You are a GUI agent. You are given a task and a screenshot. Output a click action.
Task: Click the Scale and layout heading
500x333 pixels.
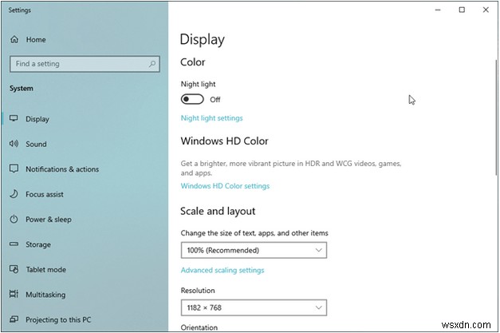coord(218,211)
